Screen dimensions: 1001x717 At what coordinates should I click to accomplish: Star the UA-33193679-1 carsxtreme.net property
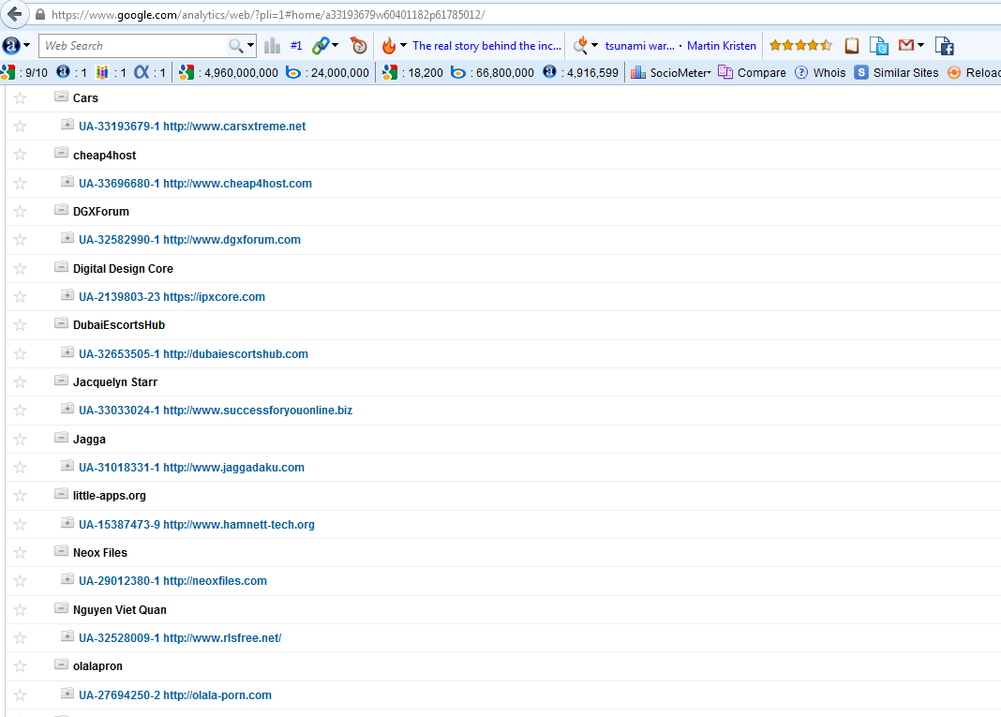click(21, 126)
